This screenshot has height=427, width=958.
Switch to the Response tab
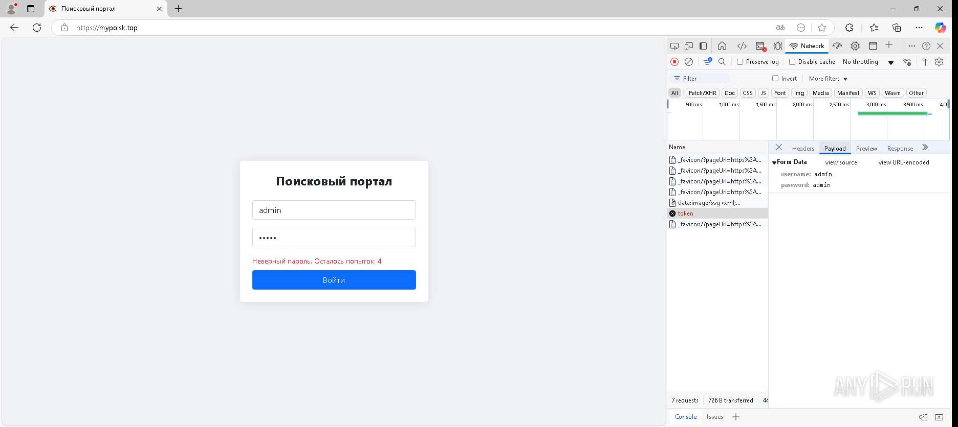click(900, 149)
